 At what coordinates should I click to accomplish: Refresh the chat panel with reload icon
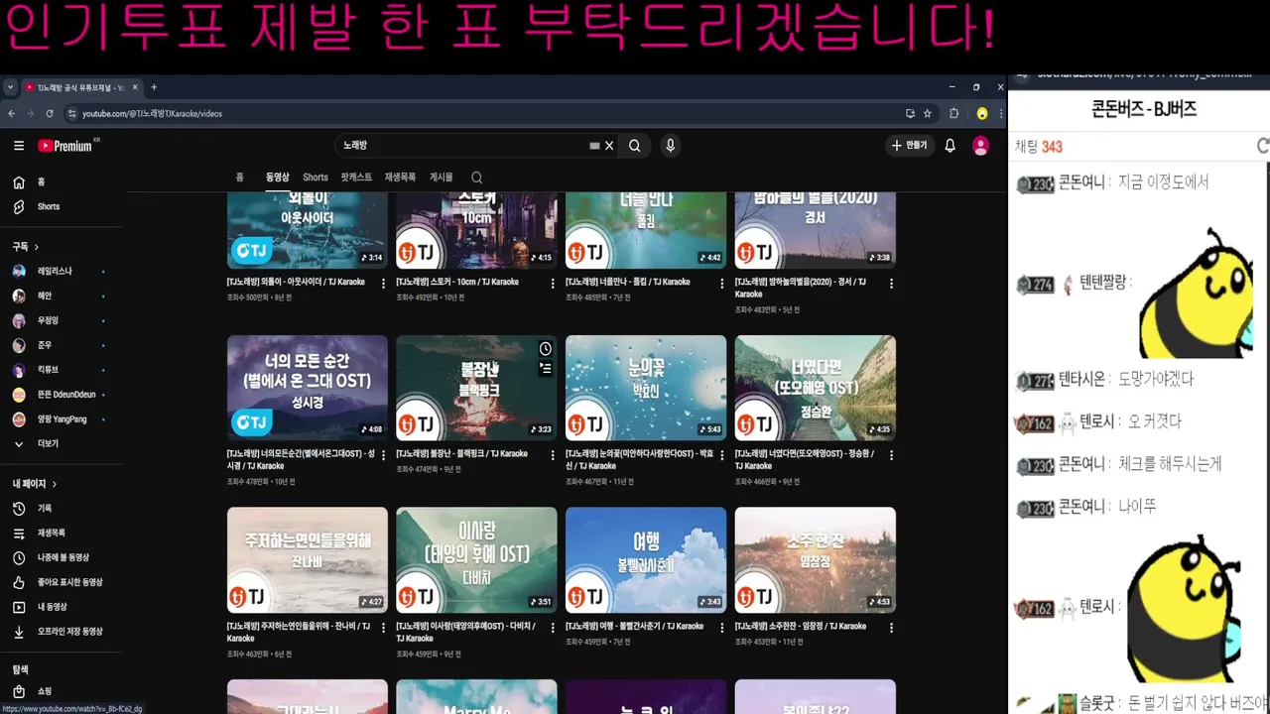click(1263, 146)
